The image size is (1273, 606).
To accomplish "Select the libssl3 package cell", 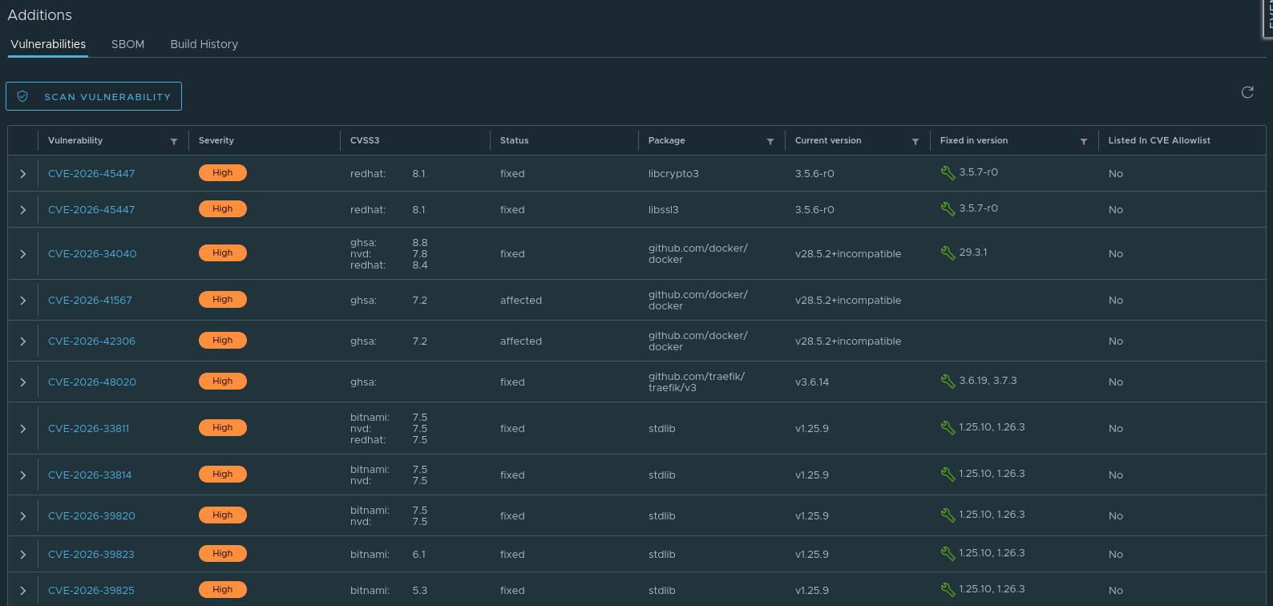I will [x=663, y=209].
